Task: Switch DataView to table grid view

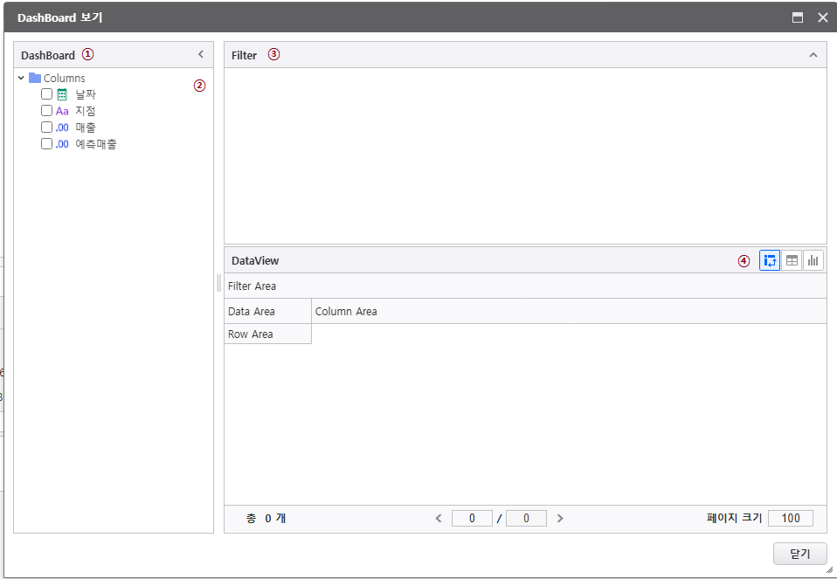Action: pyautogui.click(x=792, y=260)
